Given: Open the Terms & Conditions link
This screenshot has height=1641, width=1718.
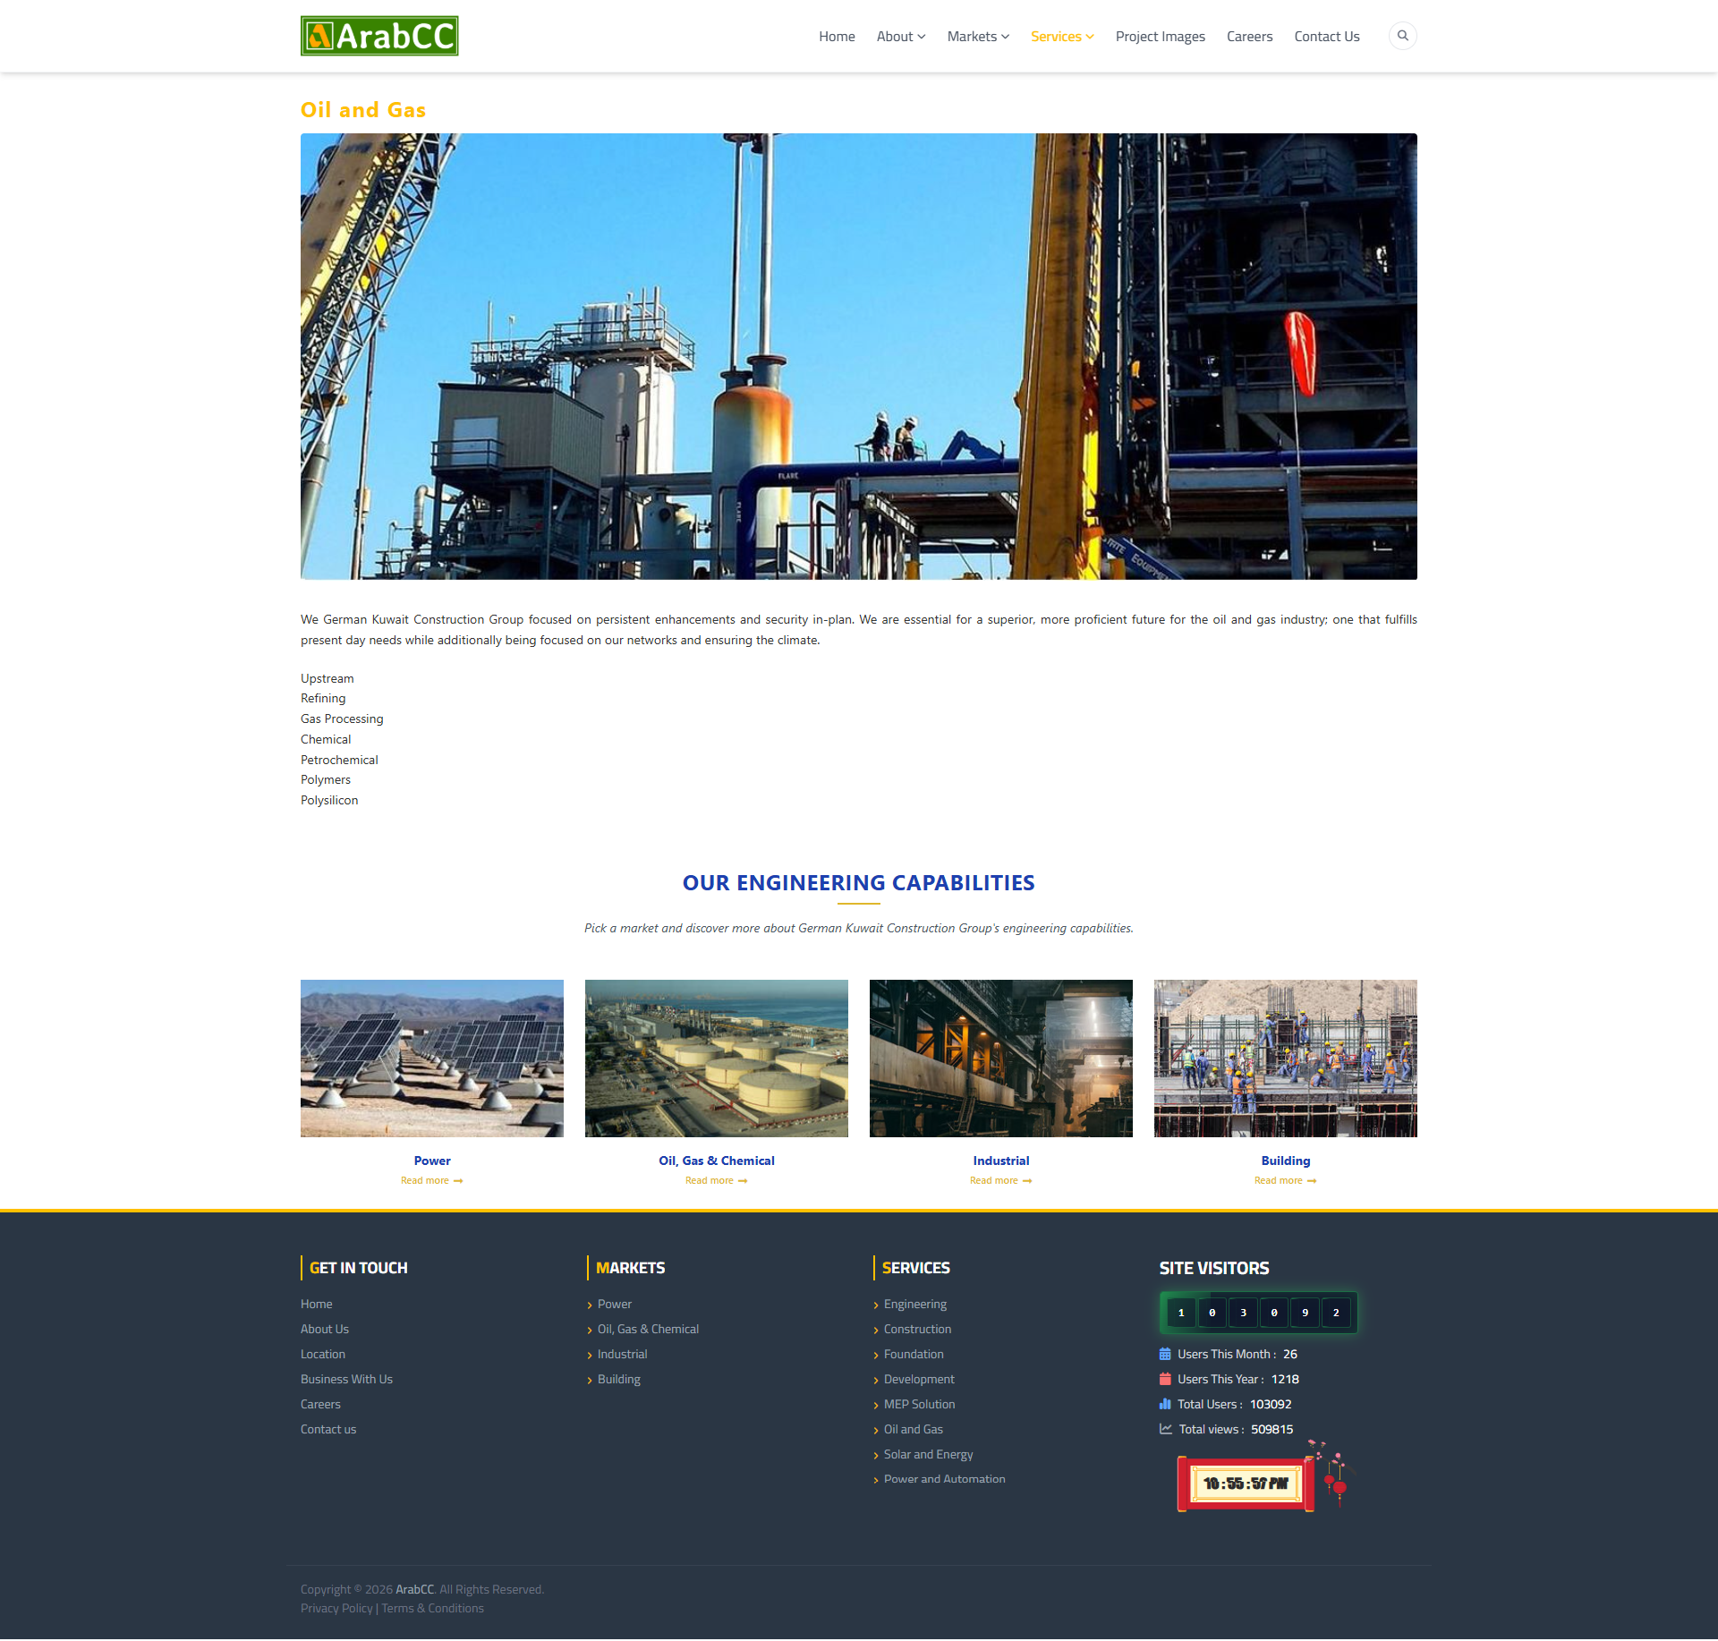Looking at the screenshot, I should [x=432, y=1608].
